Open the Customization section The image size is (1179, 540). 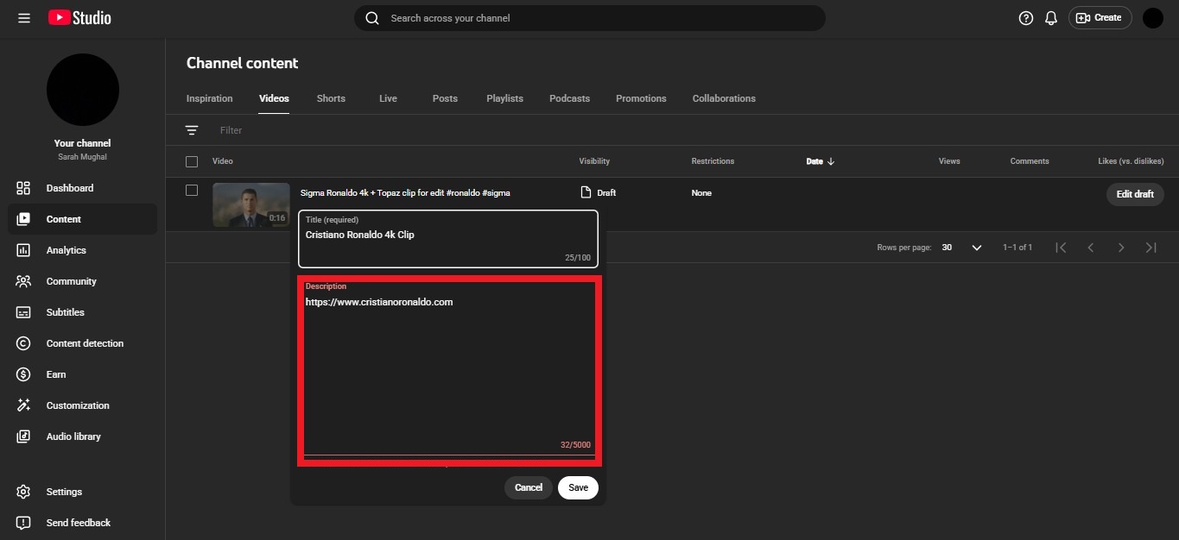(77, 405)
